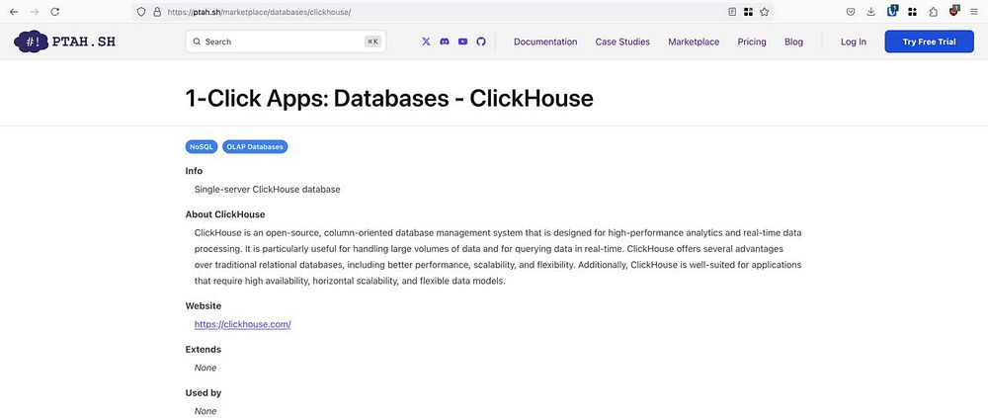Click the 'None' value under Extends
The image size is (988, 418).
pos(206,368)
